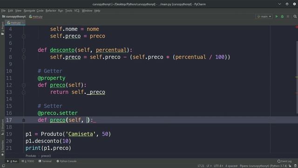Open Search Everywhere magnifier icon
Screen dimensions: 298x168
[295, 17]
